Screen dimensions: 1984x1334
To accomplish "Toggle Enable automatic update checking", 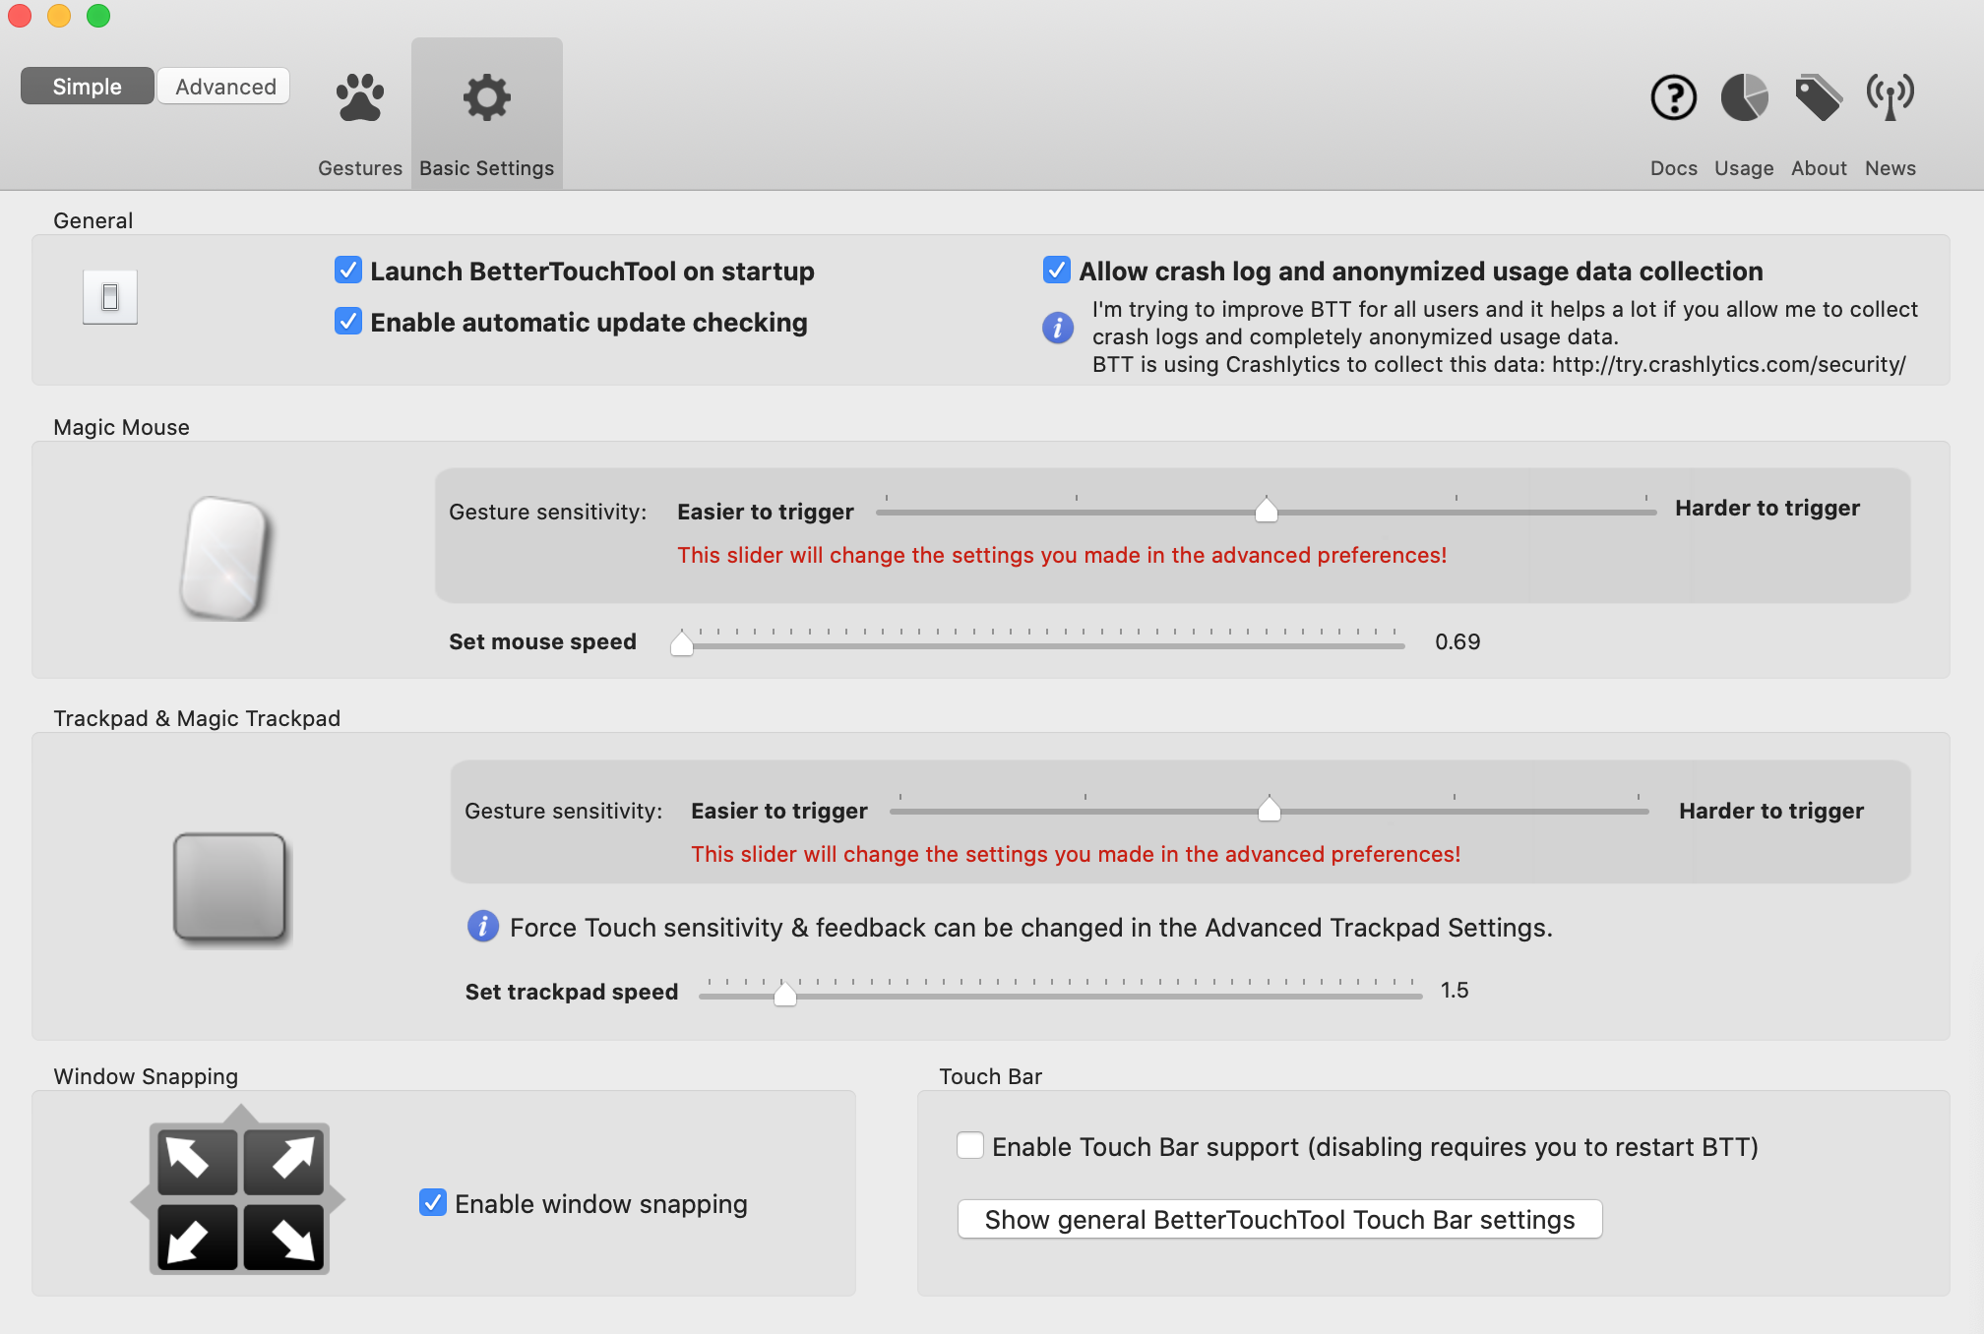I will click(x=348, y=322).
